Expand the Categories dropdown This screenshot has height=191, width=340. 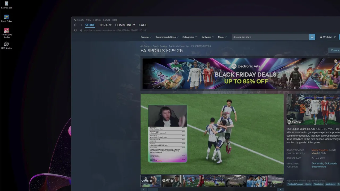coord(190,37)
